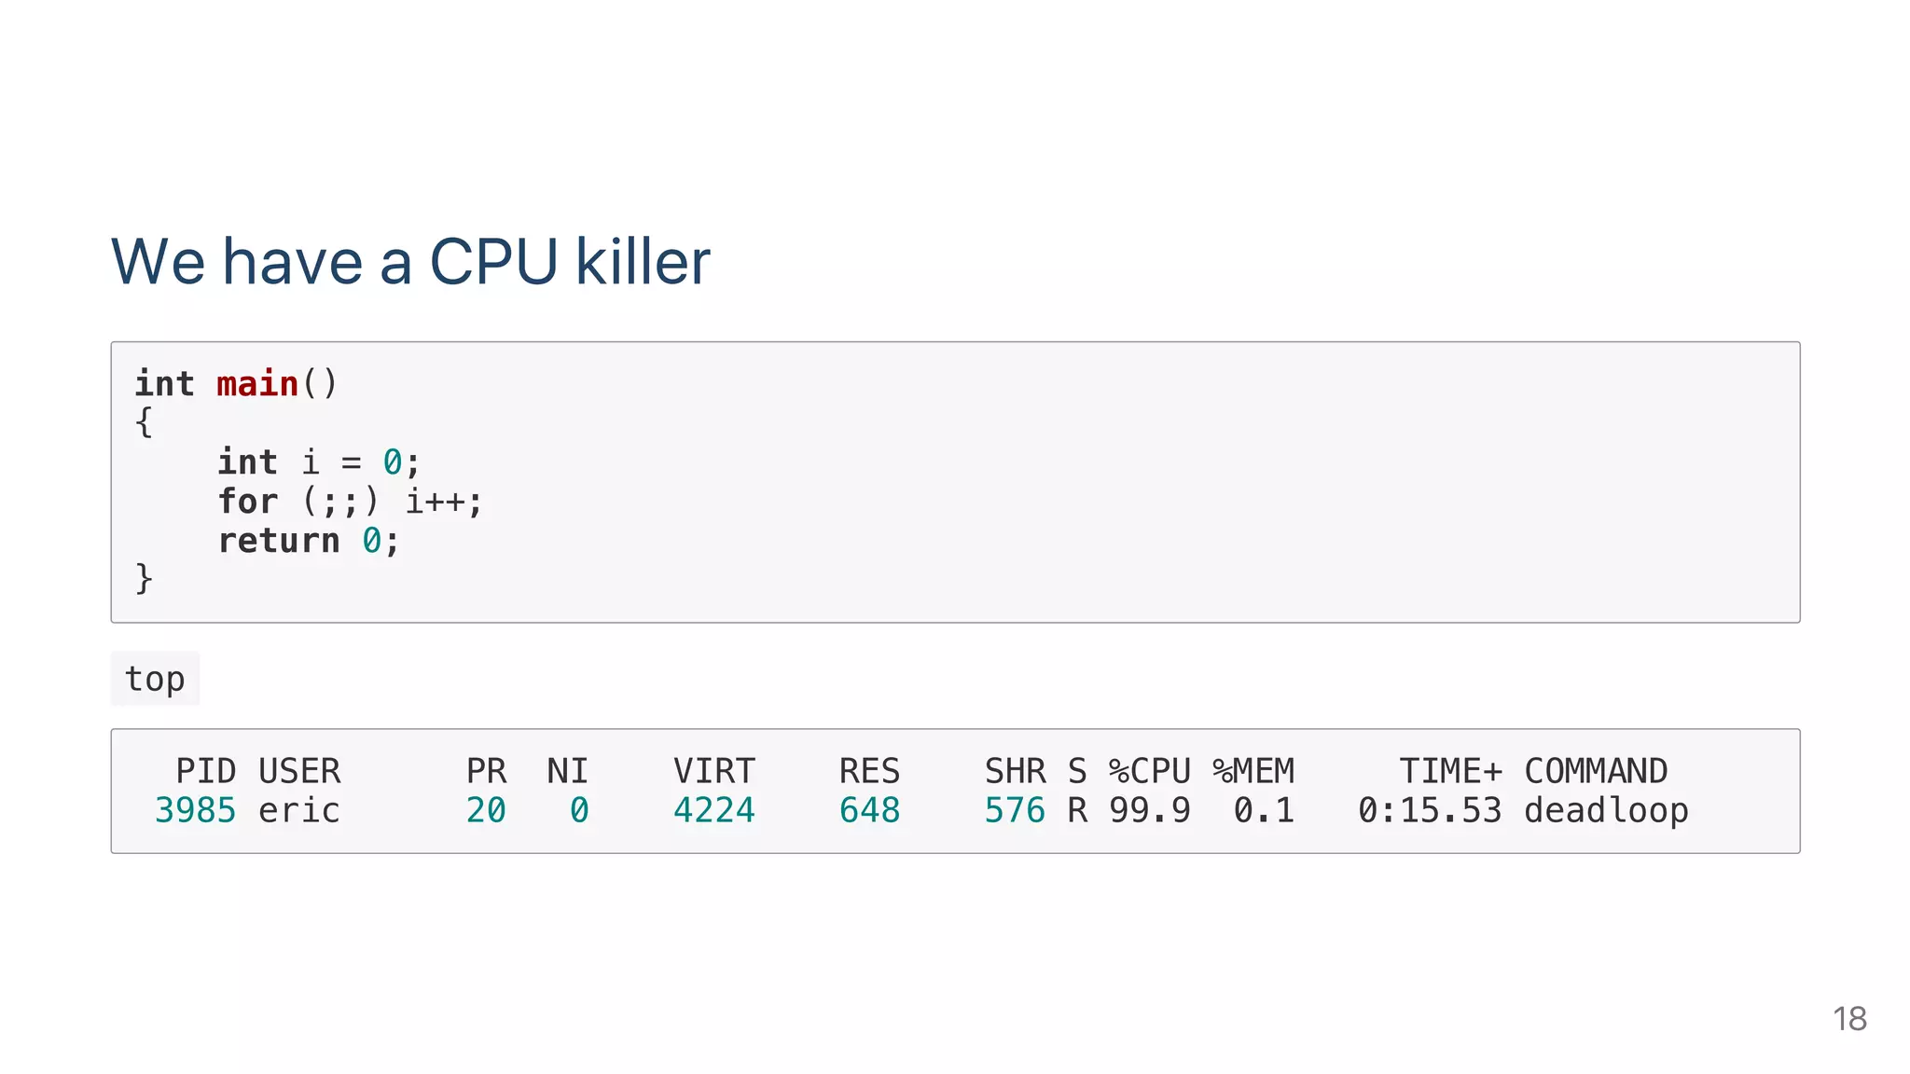
Task: Click the infinite "for (;;) i++;" loop line
Action: click(350, 502)
